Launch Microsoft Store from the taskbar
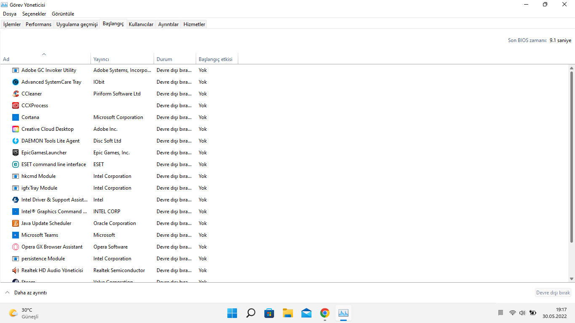575x323 pixels. (269, 313)
